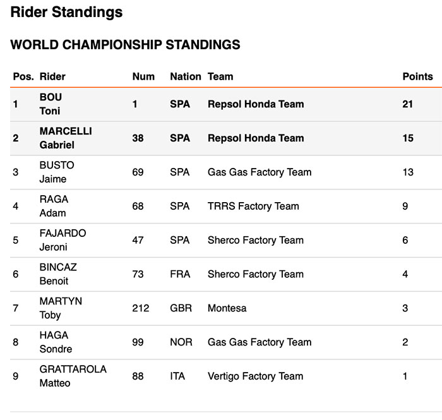The height and width of the screenshot is (420, 442).
Task: Click rider Gabriel Marcelli's name
Action: pos(66,138)
